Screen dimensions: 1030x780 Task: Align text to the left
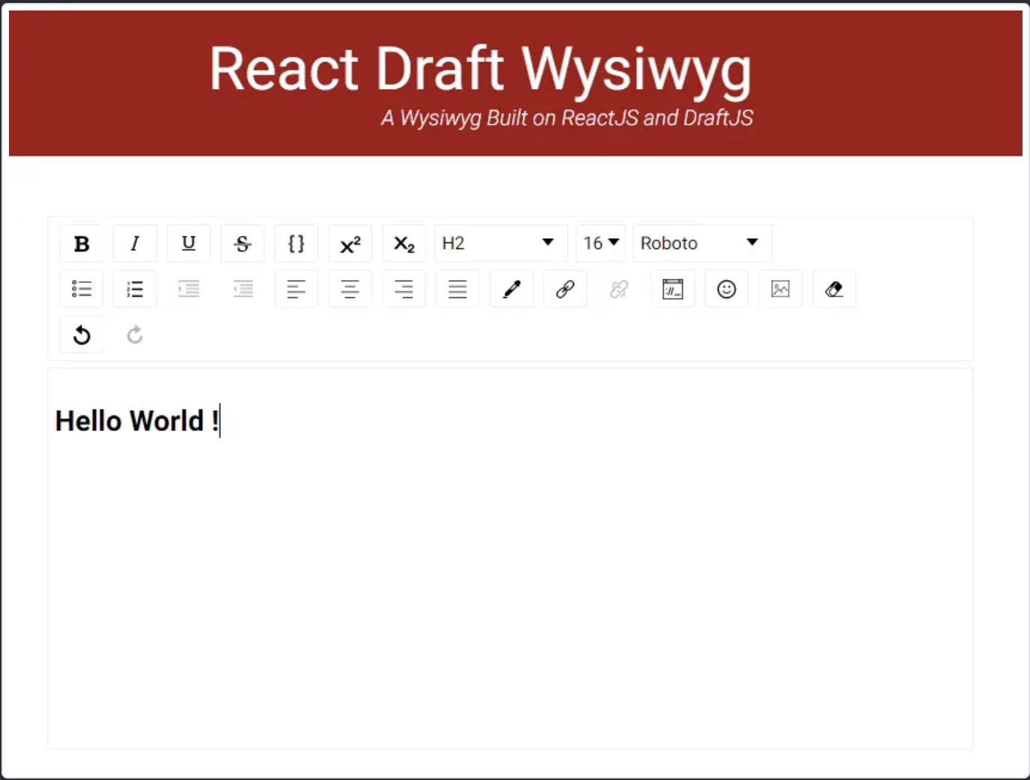tap(296, 289)
